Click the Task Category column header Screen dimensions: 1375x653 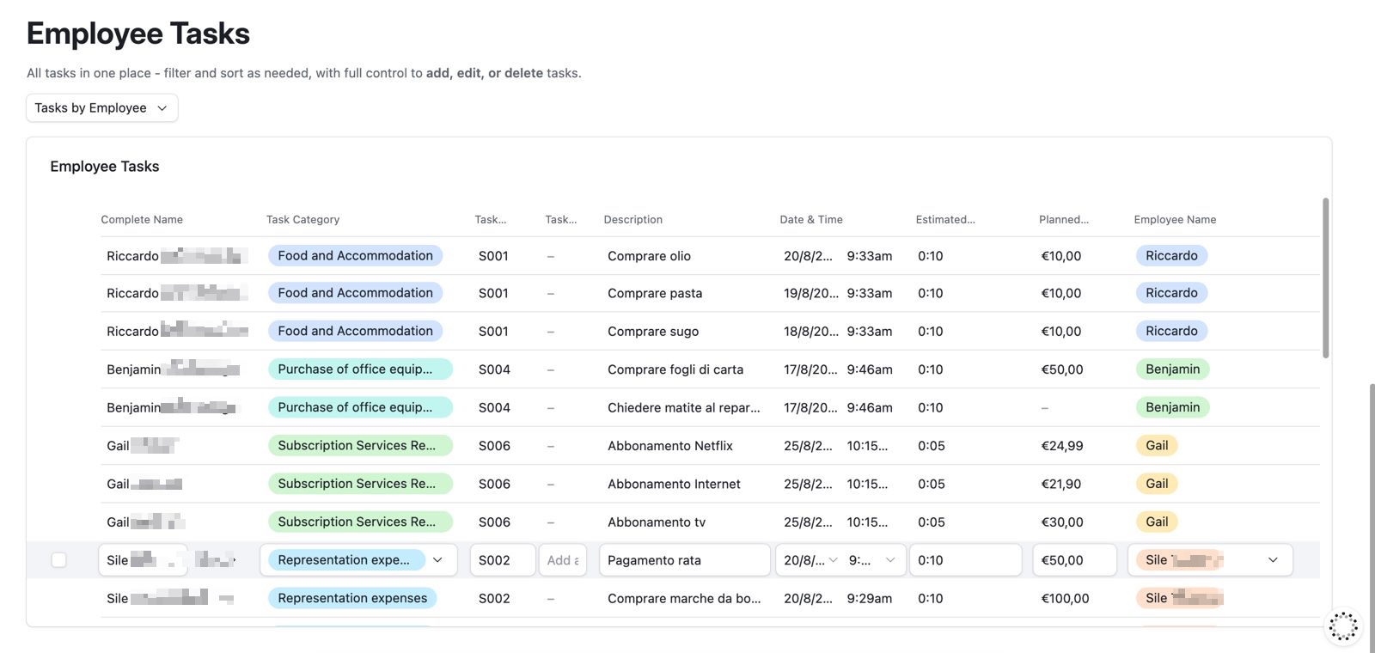(302, 220)
